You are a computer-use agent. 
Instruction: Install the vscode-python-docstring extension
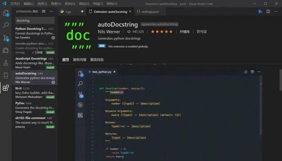[x=50, y=53]
